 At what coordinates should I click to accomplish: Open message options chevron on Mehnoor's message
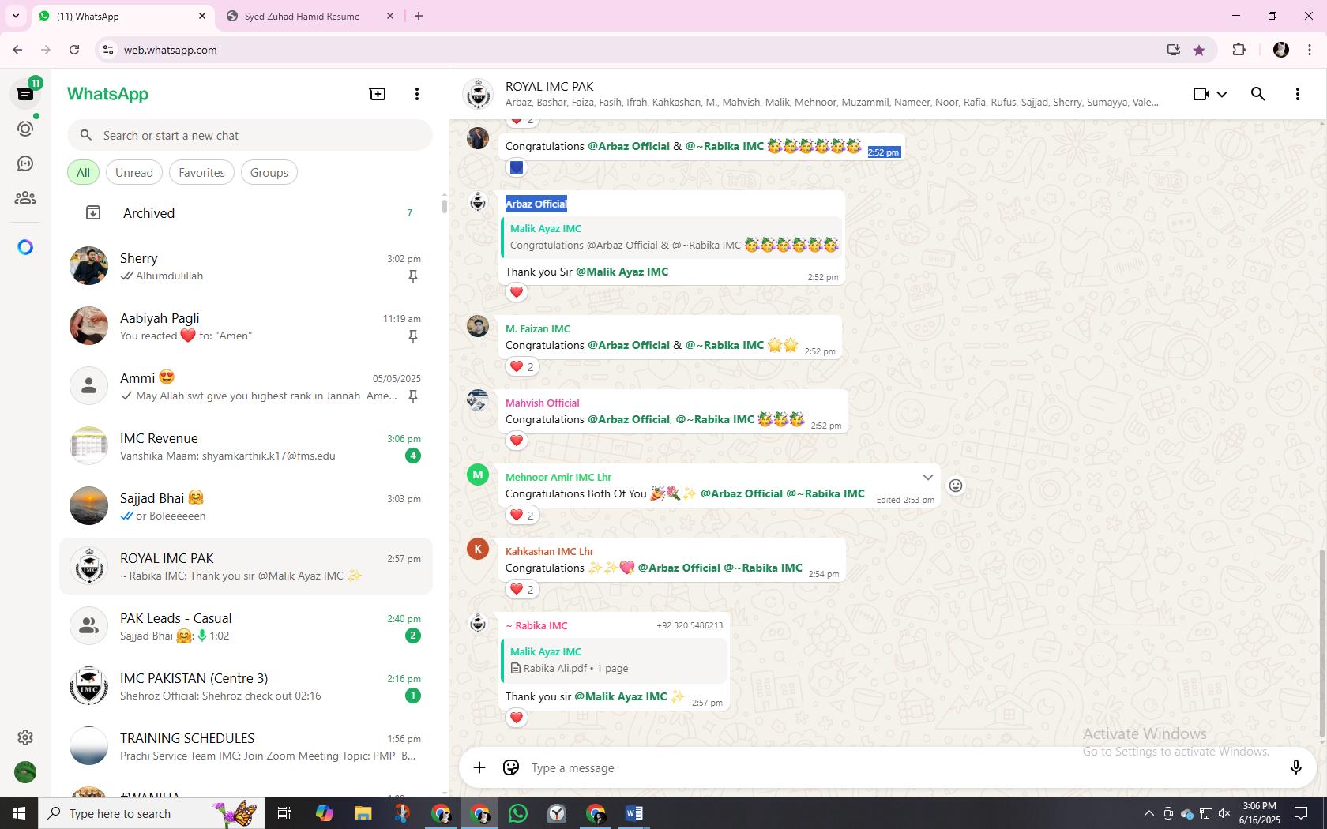click(x=928, y=477)
